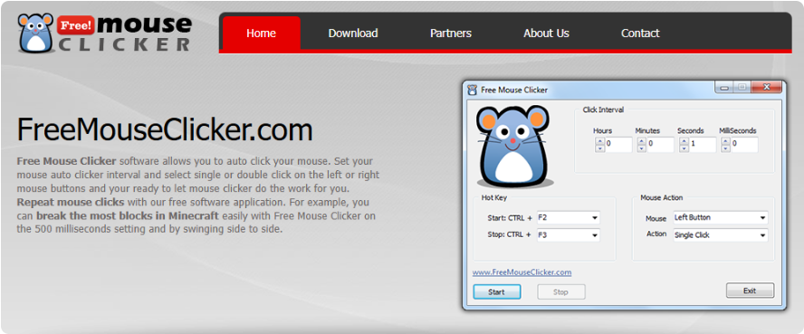804x334 pixels.
Task: Increase the Seconds value with the up arrow
Action: coord(684,142)
